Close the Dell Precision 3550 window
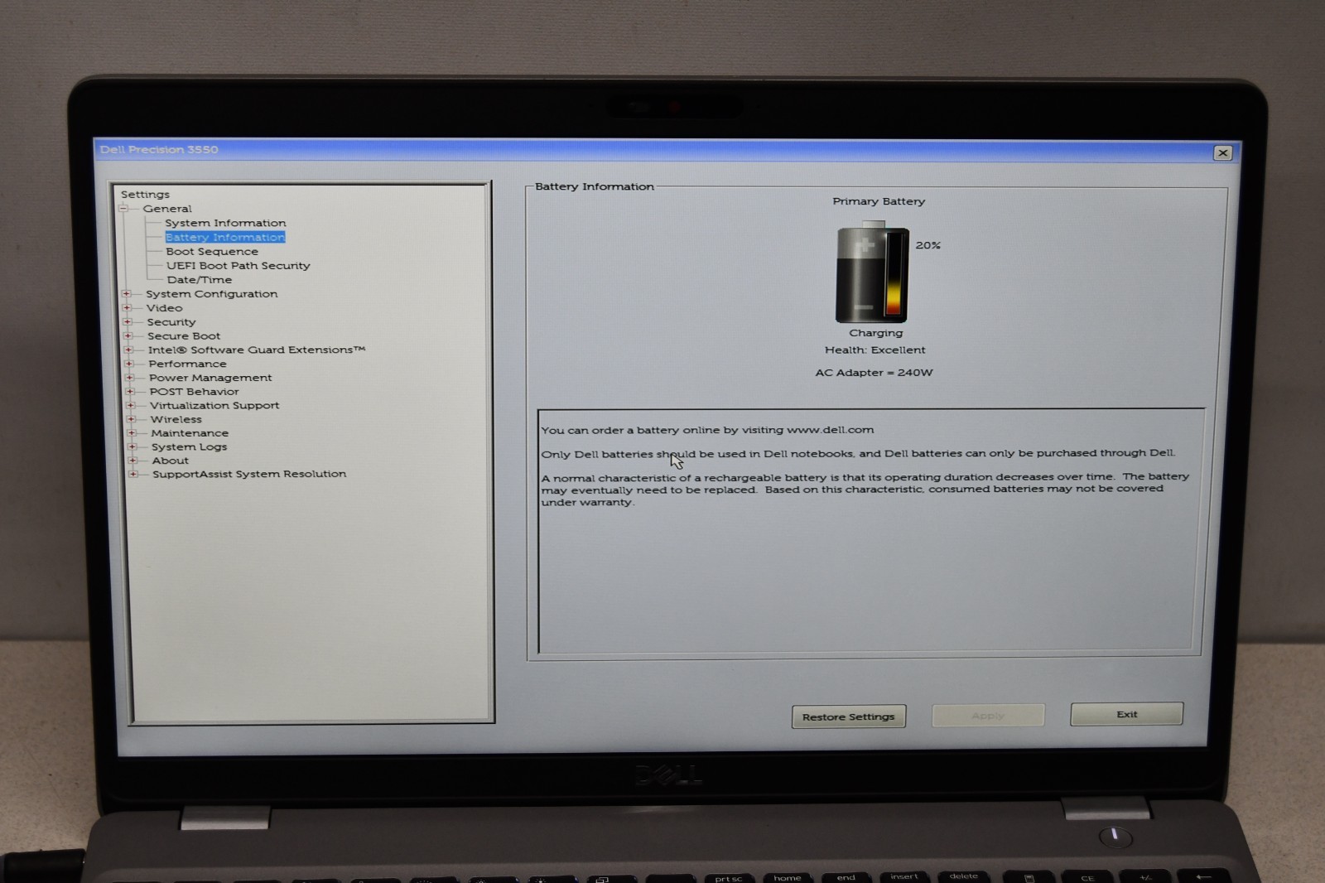The width and height of the screenshot is (1325, 883). (1222, 153)
